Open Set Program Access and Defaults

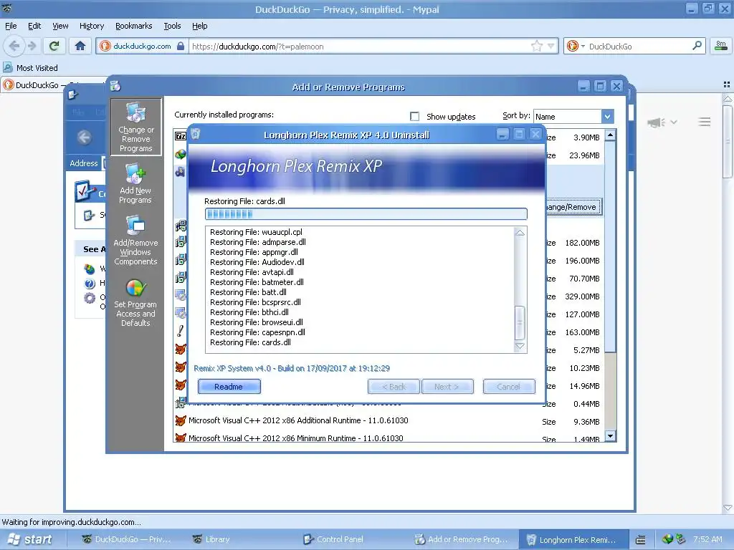pyautogui.click(x=135, y=303)
